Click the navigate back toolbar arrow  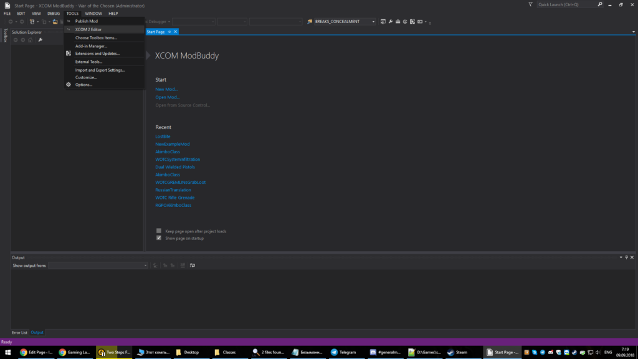click(x=11, y=22)
